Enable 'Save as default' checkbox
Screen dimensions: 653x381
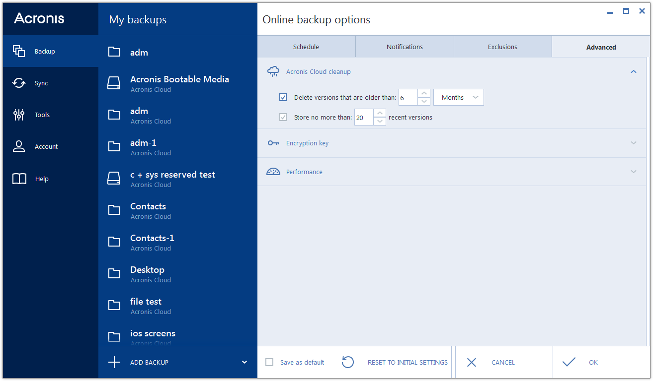[x=269, y=362]
